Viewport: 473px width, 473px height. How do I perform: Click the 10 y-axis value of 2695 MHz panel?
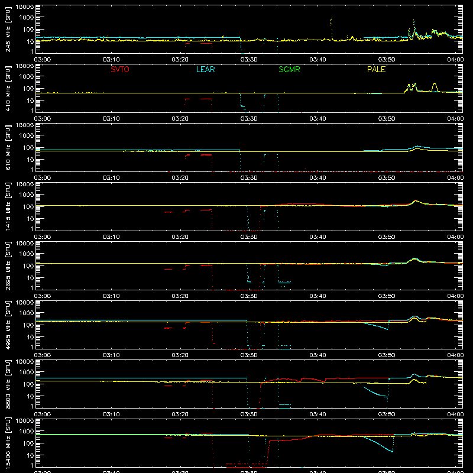(x=30, y=278)
